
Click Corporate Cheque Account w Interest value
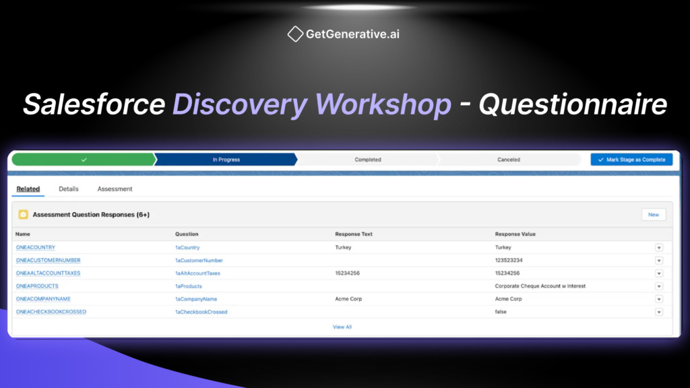coord(540,286)
